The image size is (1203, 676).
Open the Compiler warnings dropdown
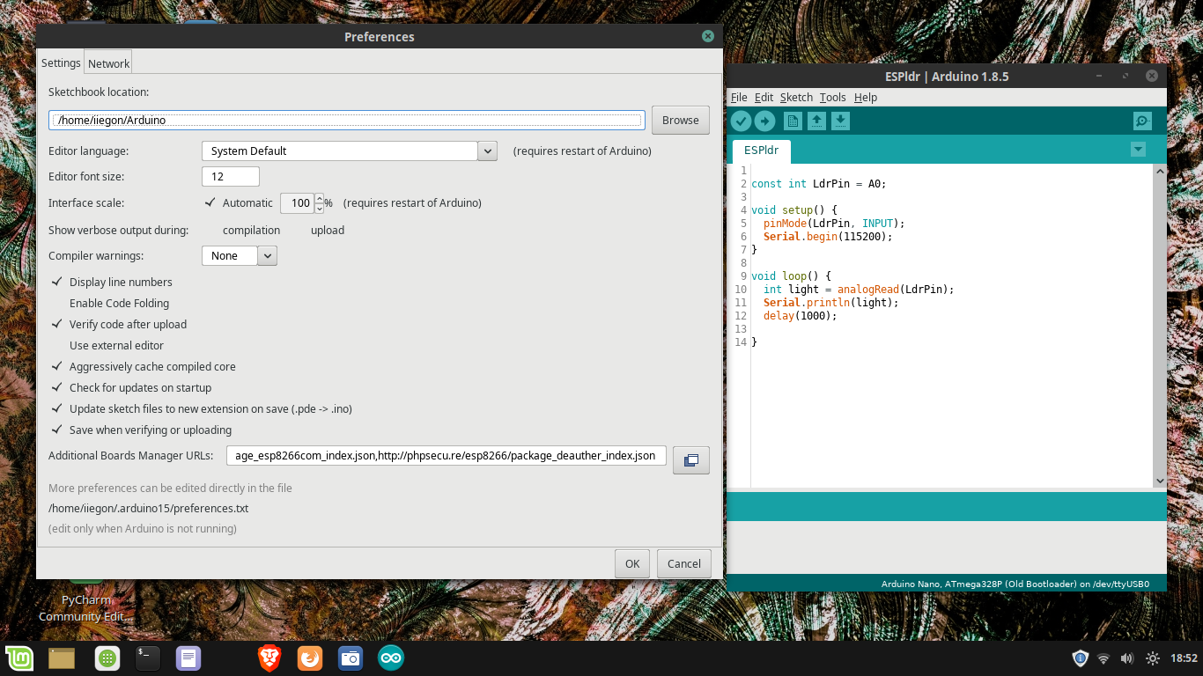click(268, 256)
